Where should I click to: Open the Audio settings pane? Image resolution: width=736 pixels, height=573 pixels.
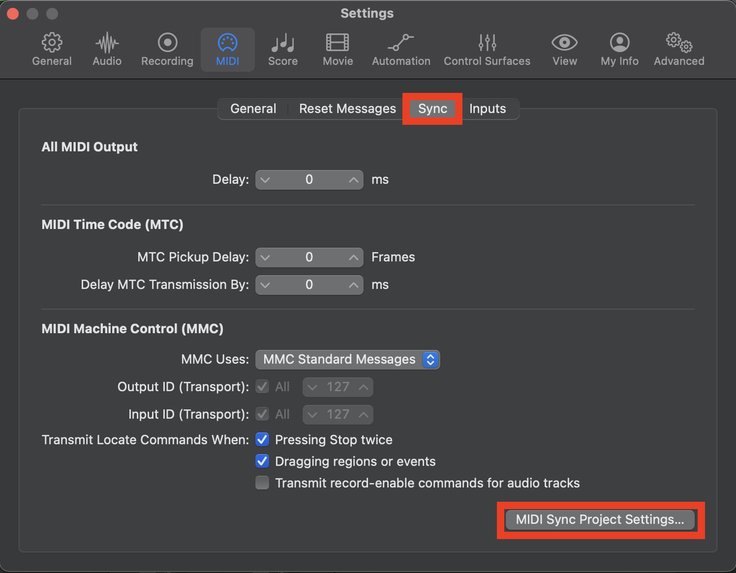(107, 50)
